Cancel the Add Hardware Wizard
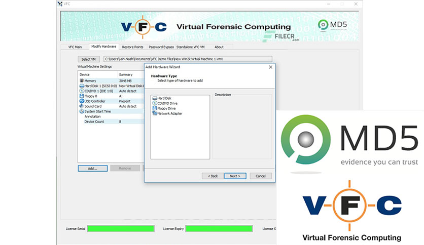The image size is (424, 245). click(x=261, y=176)
